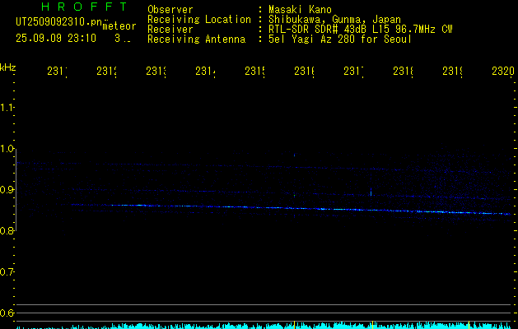518x329 pixels.
Task: Click the 'Observer' field label
Action: 170,10
